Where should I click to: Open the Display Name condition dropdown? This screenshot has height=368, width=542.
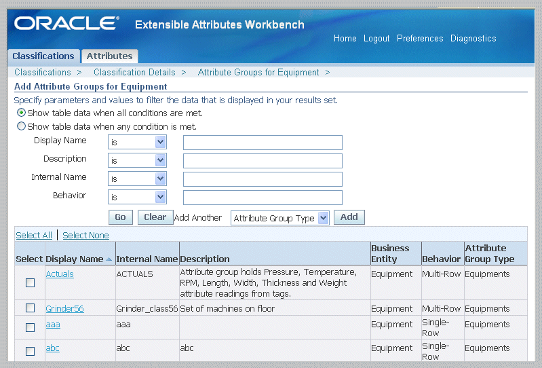(x=137, y=142)
